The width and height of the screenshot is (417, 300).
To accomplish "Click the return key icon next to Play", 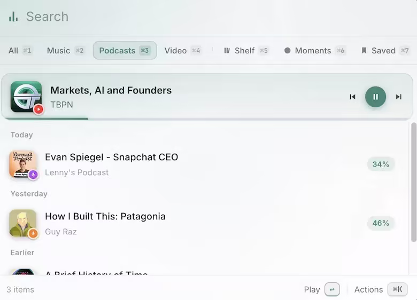I will pos(332,289).
